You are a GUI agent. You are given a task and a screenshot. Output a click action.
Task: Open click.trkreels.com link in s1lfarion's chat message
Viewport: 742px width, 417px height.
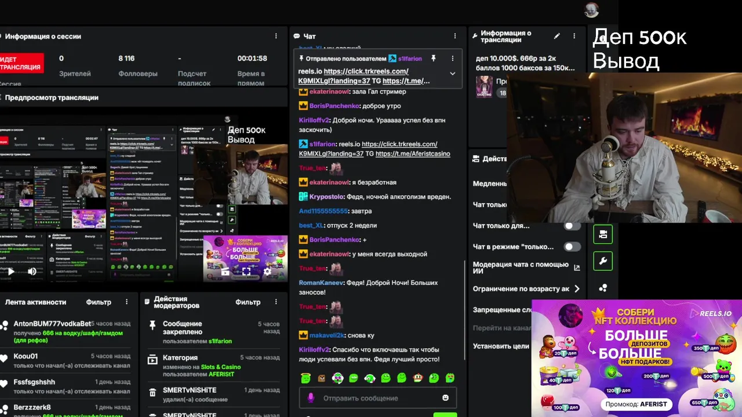[x=368, y=149]
